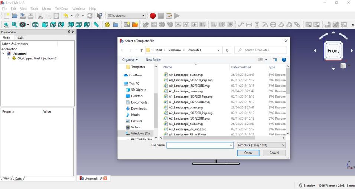The height and width of the screenshot is (189, 355).
Task: Open the File menu
Action: pyautogui.click(x=4, y=9)
